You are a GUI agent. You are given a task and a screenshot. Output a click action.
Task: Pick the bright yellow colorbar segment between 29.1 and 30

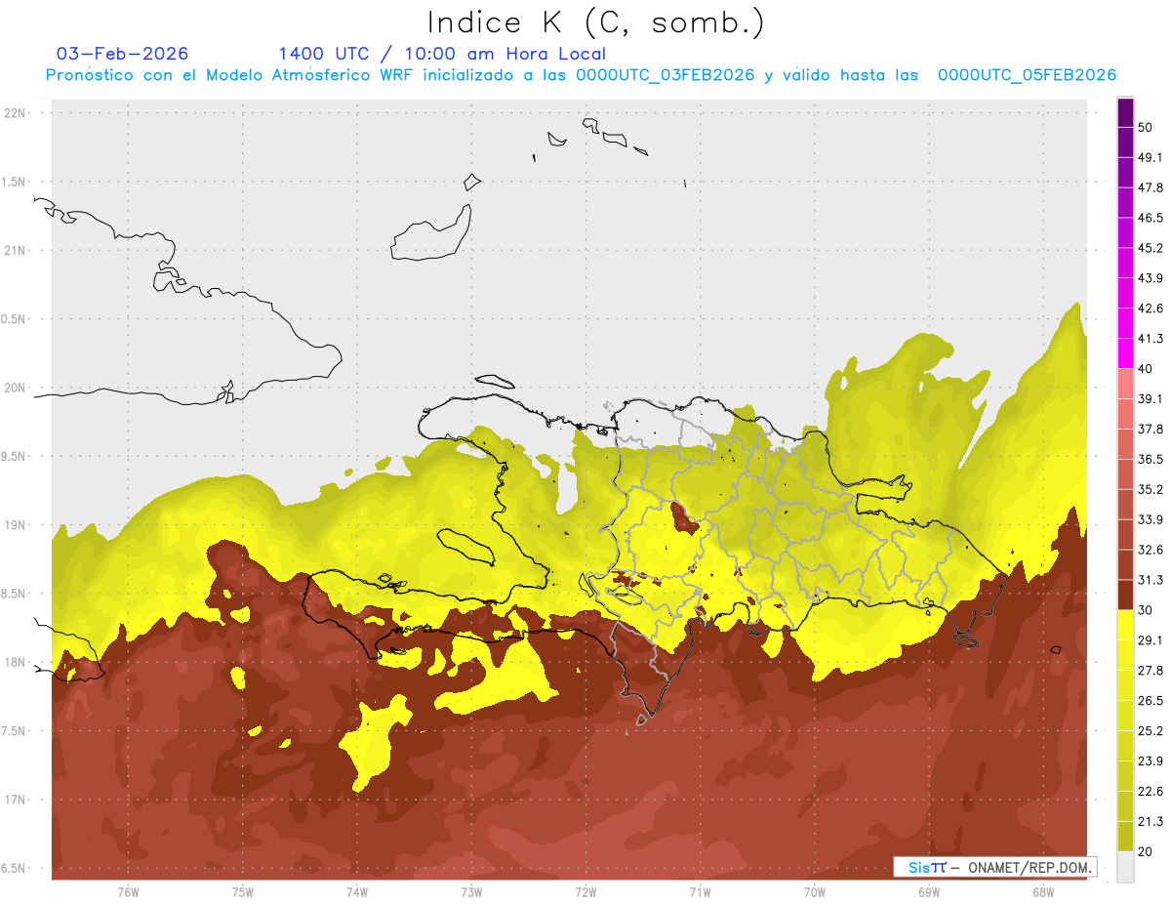pos(1126,625)
